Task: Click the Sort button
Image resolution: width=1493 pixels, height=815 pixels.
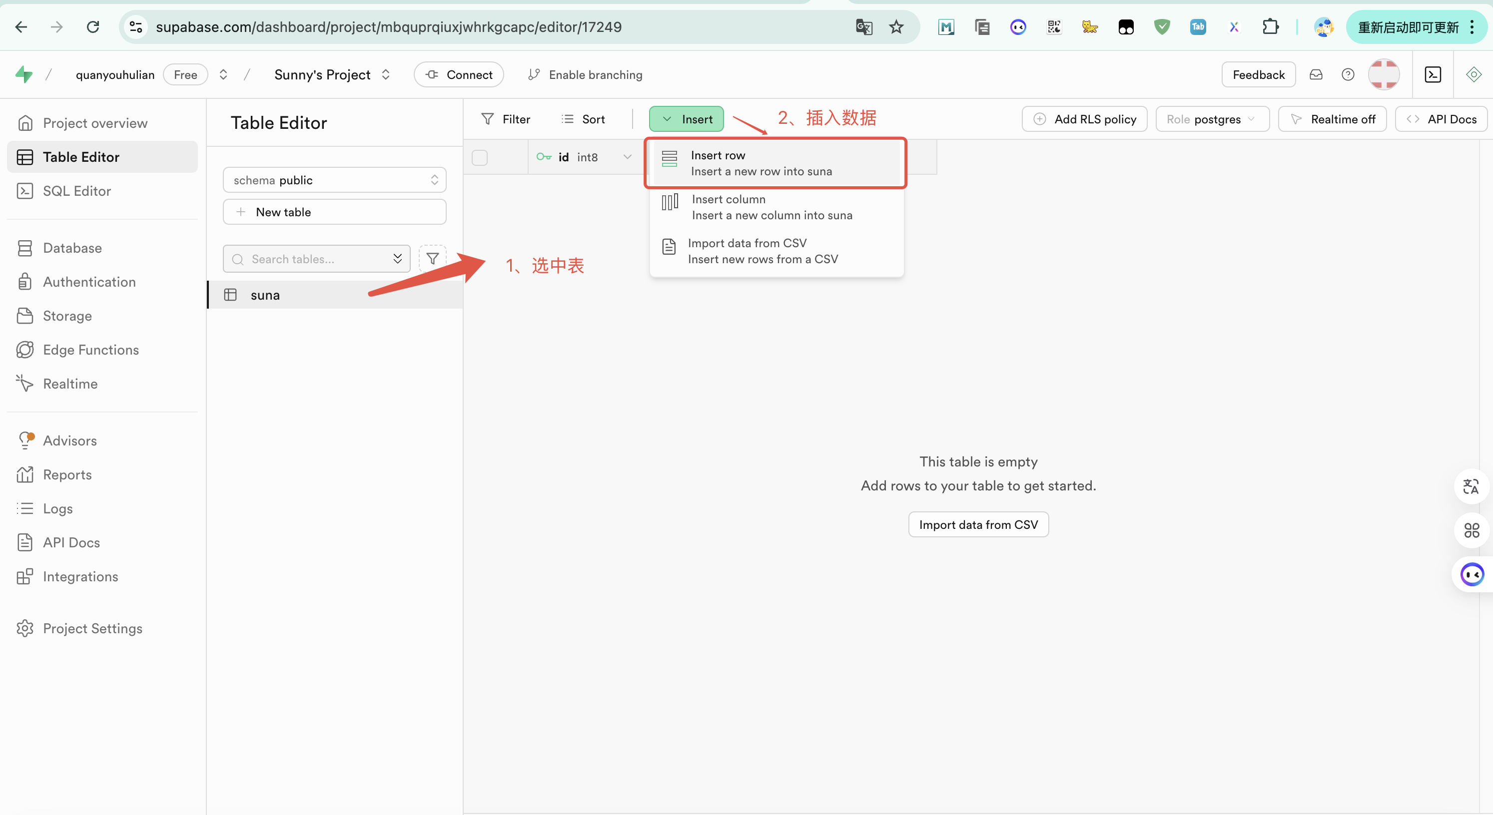Action: point(583,119)
